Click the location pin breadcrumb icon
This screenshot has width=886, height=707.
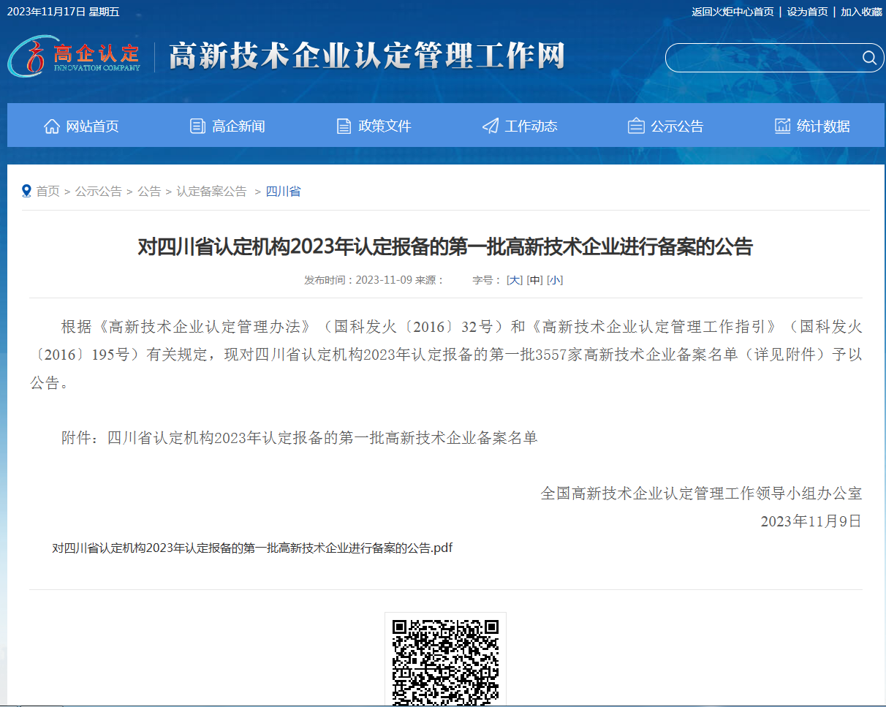(x=27, y=191)
